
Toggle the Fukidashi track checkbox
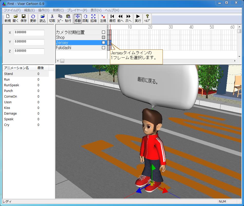104,48
